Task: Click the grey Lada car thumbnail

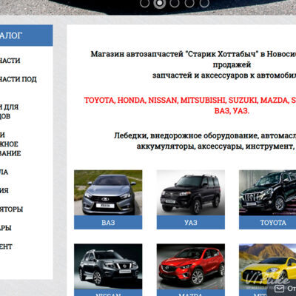Action: [x=108, y=192]
